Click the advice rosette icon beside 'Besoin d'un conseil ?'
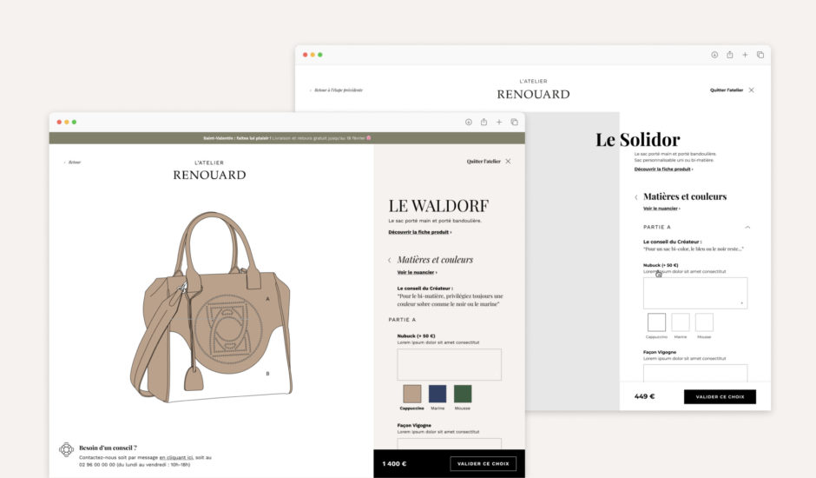The width and height of the screenshot is (816, 478). pos(66,449)
